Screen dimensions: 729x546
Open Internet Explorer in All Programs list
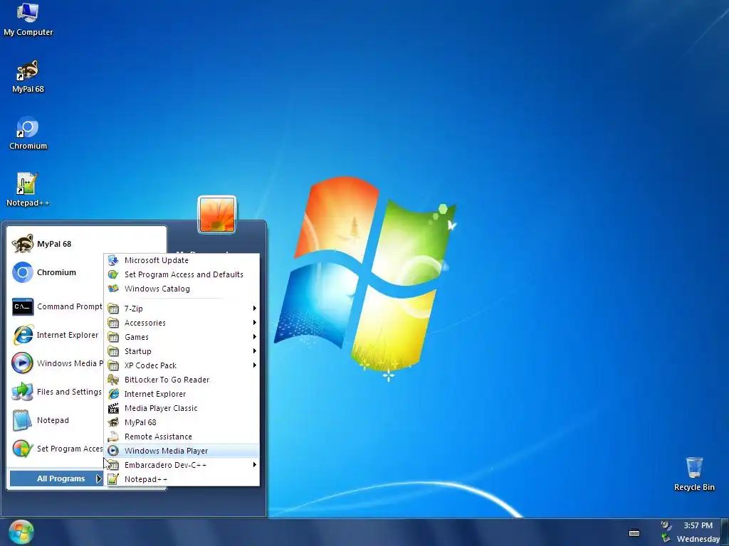pyautogui.click(x=182, y=394)
